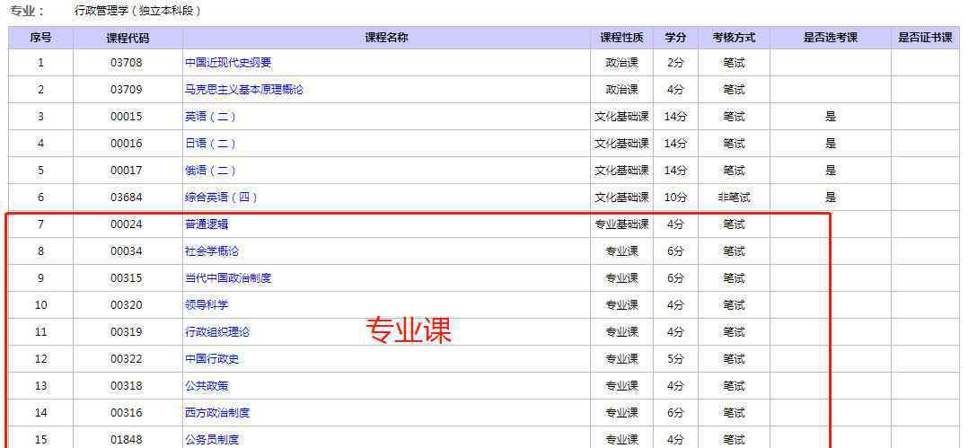
Task: Select course code 00015
Action: coord(127,117)
